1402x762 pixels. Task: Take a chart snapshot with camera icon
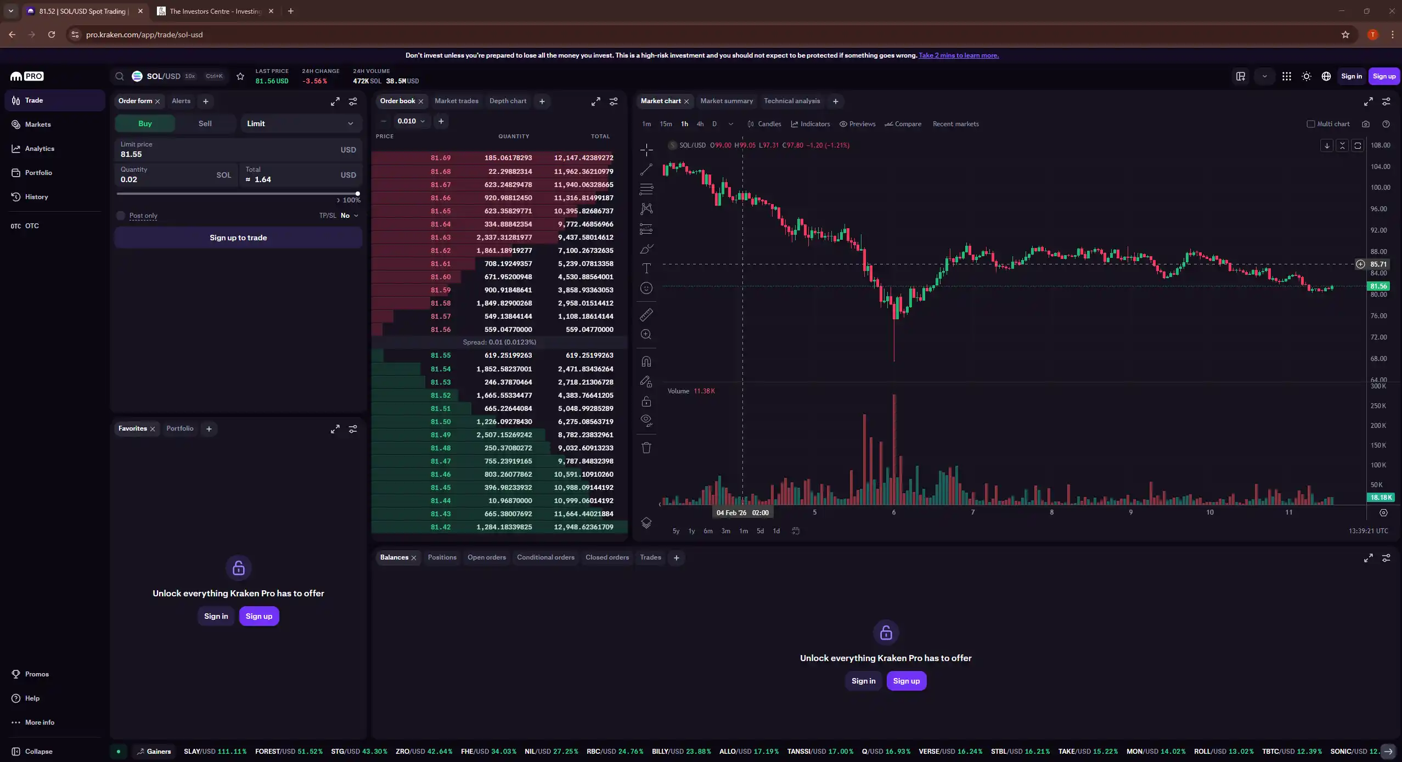1366,124
